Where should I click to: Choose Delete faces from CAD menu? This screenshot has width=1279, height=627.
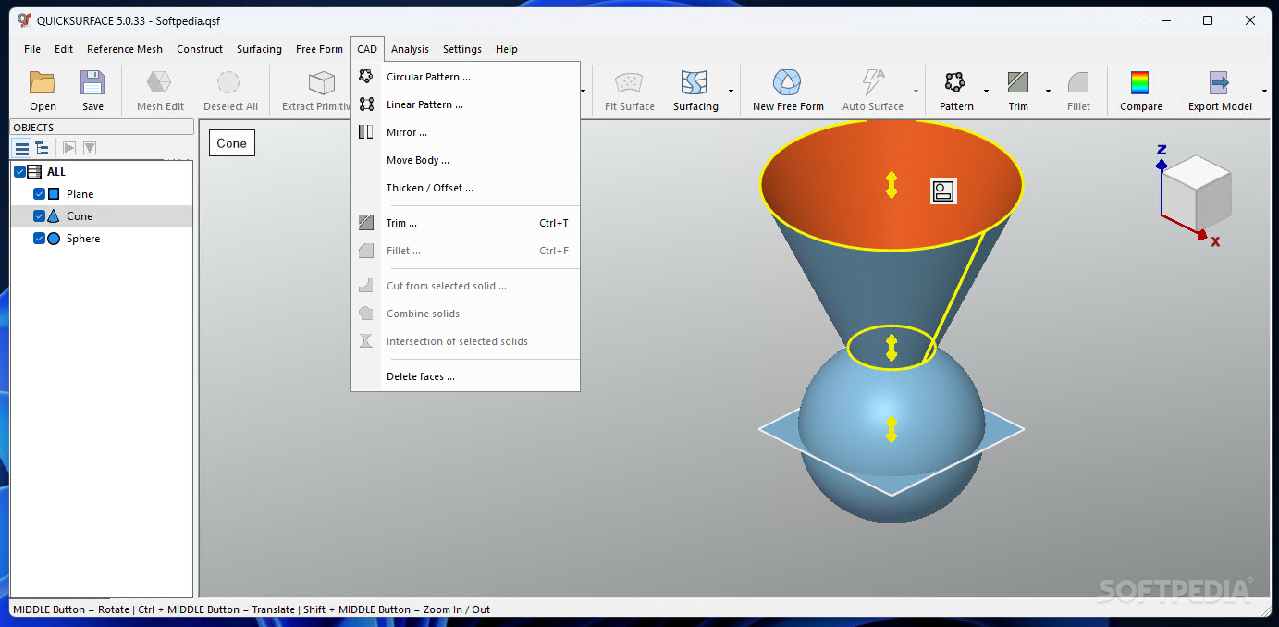[x=465, y=376]
